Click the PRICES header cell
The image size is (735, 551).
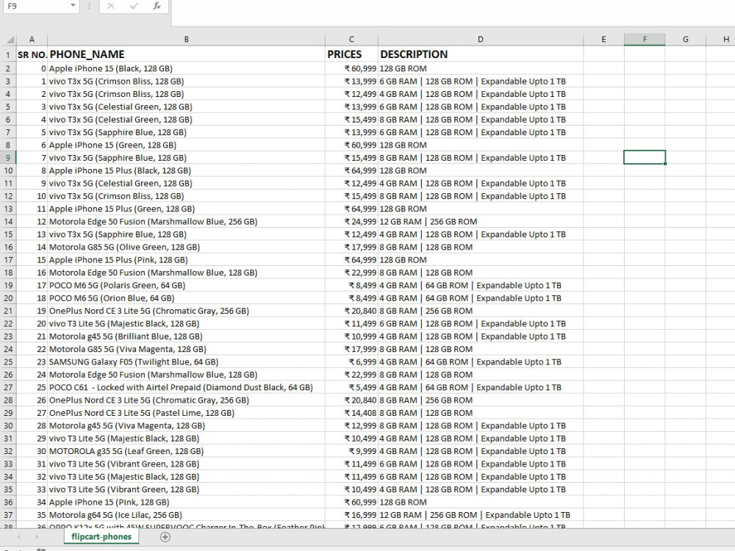[x=351, y=54]
